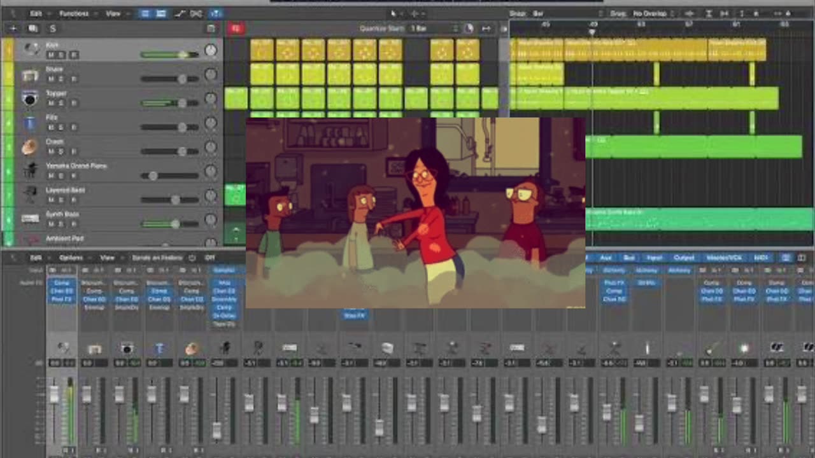Click the Topper track instrument icon
The width and height of the screenshot is (815, 458).
pyautogui.click(x=30, y=99)
